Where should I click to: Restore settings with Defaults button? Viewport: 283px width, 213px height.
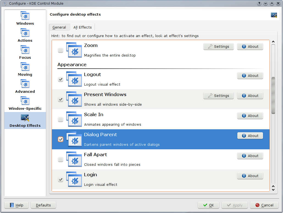coord(43,205)
